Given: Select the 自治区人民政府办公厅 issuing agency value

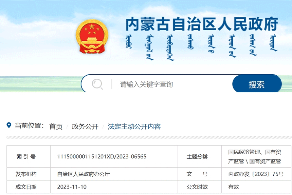Looking at the screenshot, I should coord(84,174).
